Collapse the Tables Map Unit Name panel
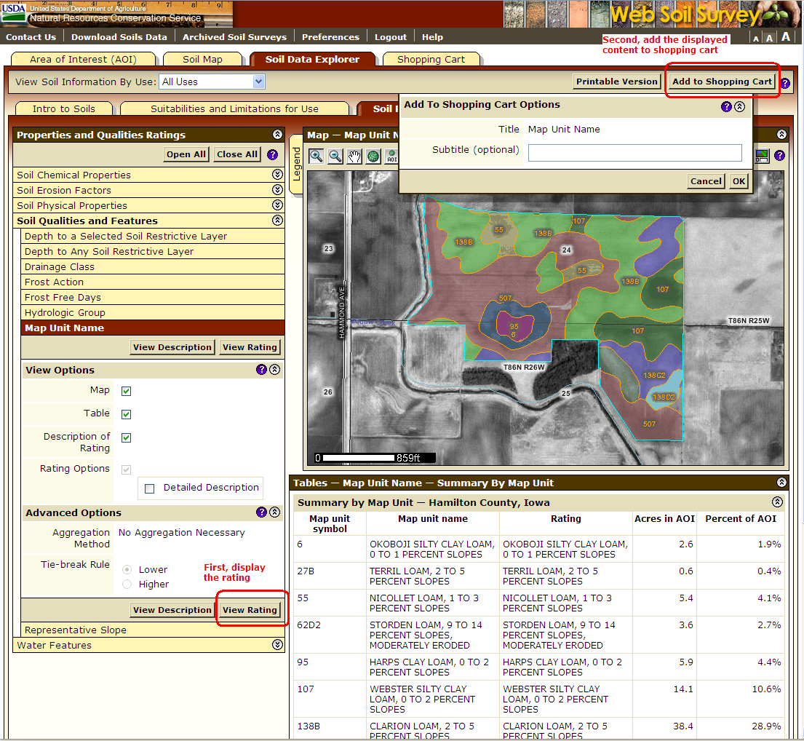Image resolution: width=804 pixels, height=741 pixels. (781, 483)
